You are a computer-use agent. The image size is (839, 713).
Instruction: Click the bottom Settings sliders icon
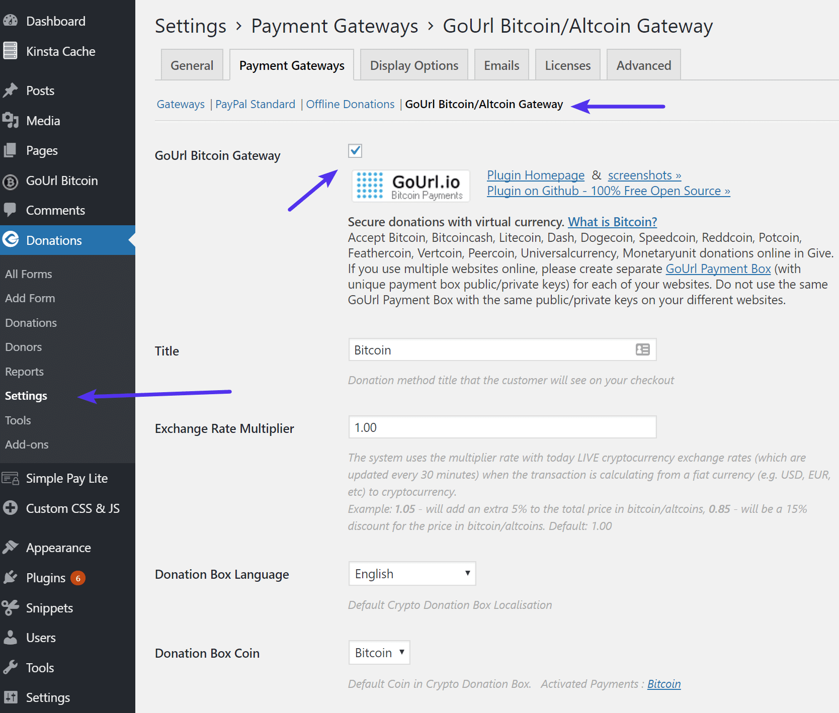pos(10,697)
